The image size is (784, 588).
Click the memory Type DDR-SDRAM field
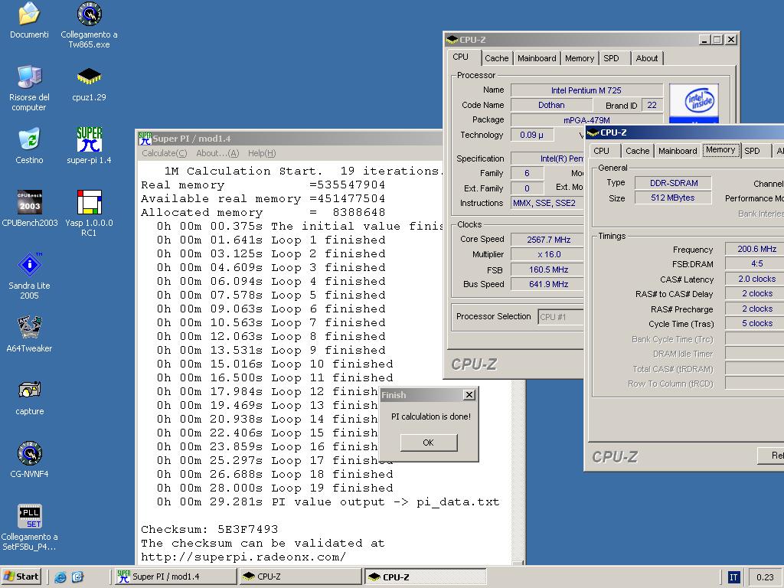[x=674, y=183]
